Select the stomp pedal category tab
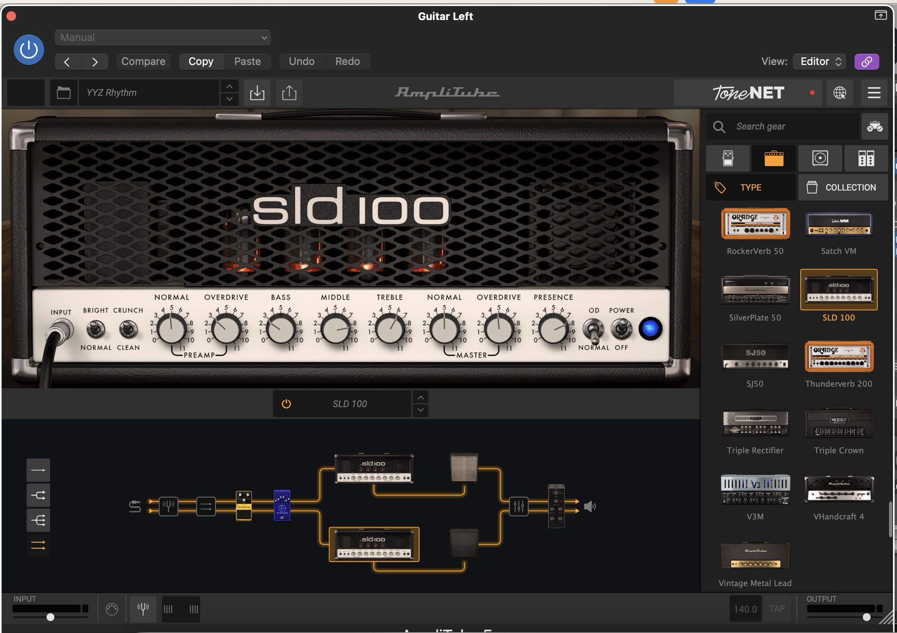The image size is (897, 633). tap(728, 158)
